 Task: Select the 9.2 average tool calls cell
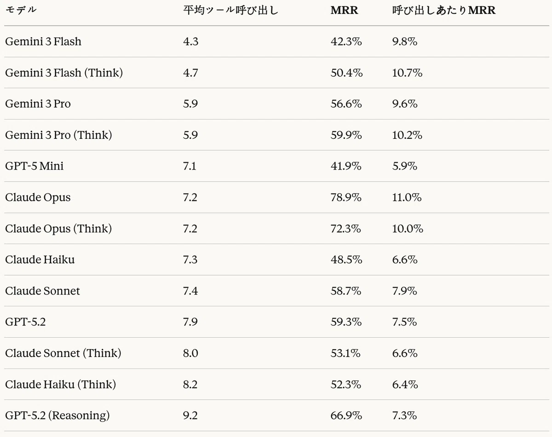click(190, 415)
